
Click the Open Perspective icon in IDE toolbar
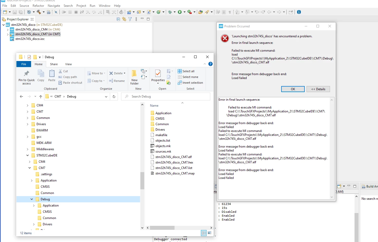click(x=291, y=12)
